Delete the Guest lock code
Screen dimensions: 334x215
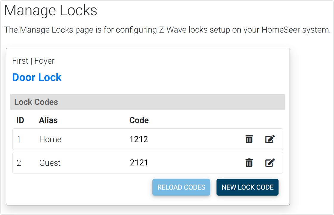coord(249,163)
